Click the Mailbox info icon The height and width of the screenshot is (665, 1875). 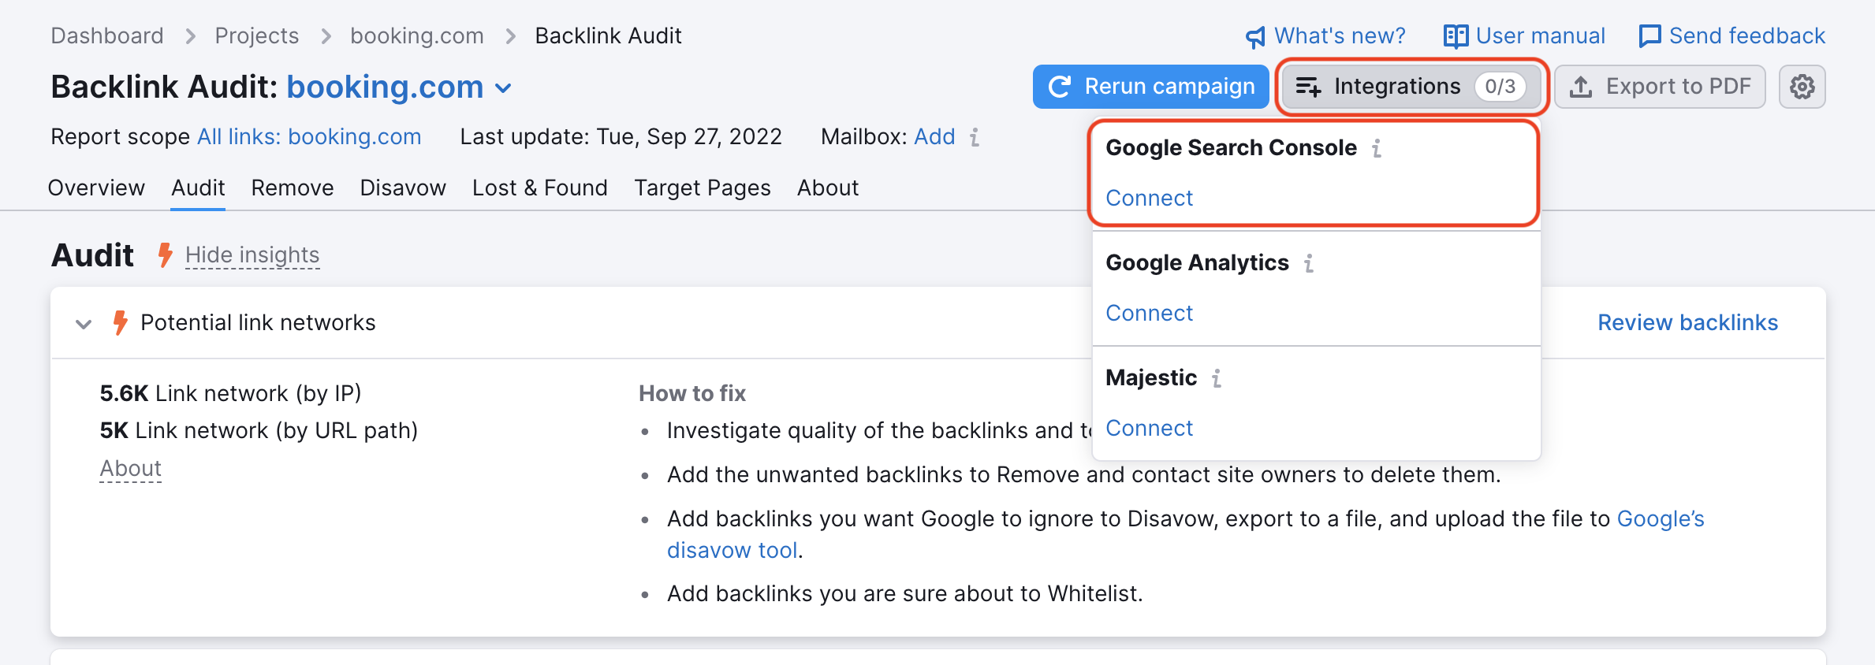[975, 137]
